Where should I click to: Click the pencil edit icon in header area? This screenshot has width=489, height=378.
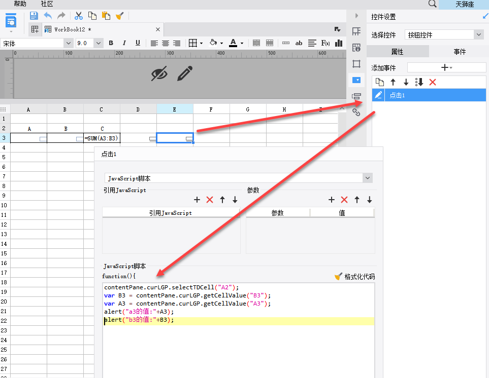coord(185,74)
